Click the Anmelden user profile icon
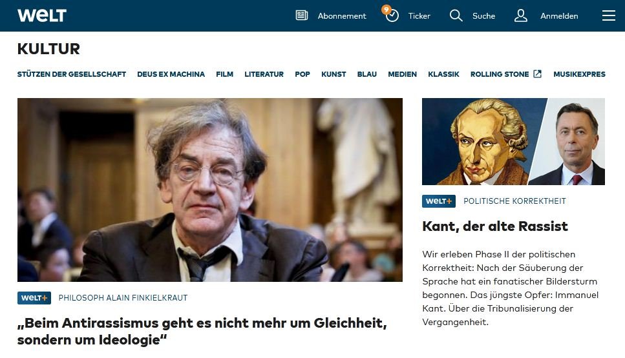 click(520, 15)
